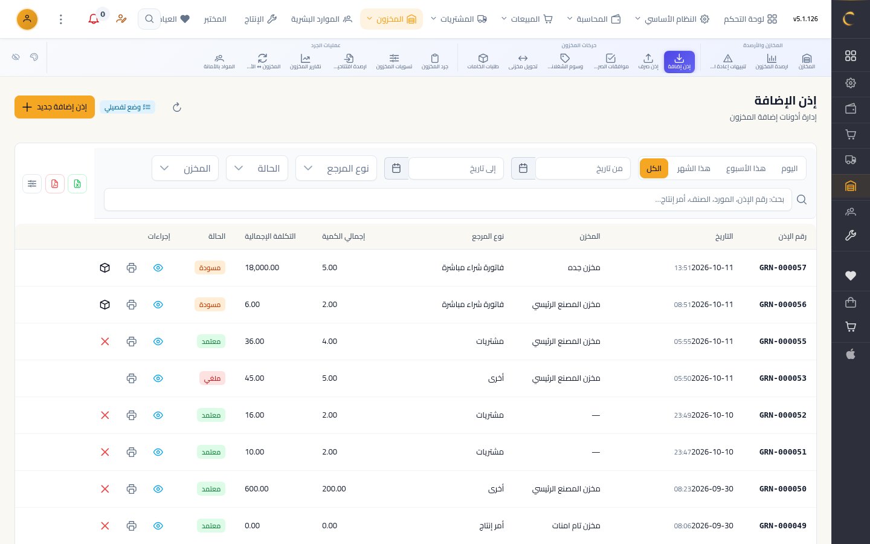The width and height of the screenshot is (870, 544).
Task: Open the reorder alerts warning icon
Action: tap(728, 61)
